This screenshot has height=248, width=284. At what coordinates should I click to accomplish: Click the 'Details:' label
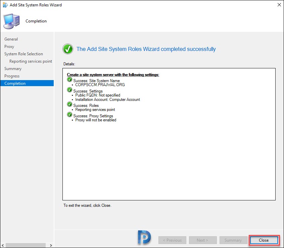pos(69,64)
